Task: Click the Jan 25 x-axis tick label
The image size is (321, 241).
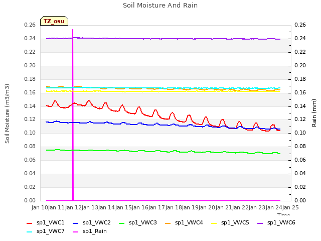Action: click(x=290, y=208)
